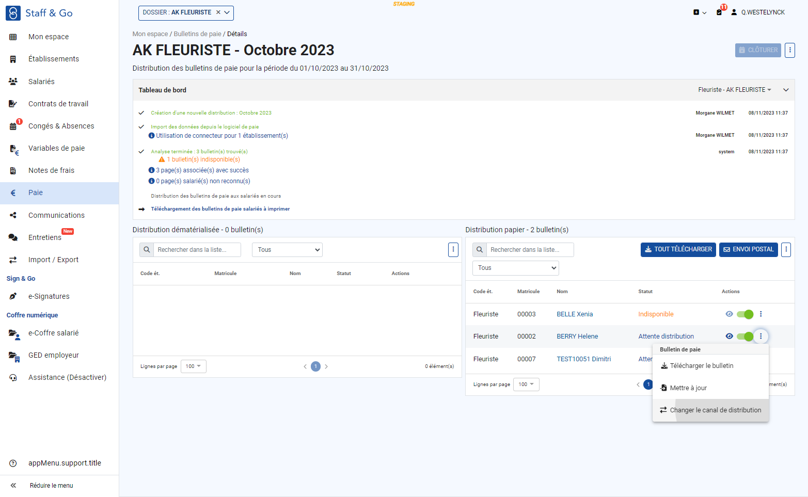Open actions menu for BELLE Xenia row
Viewport: 808px width, 497px height.
[761, 314]
